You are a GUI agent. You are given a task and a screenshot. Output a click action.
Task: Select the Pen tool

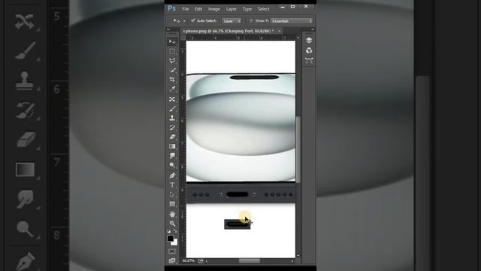coord(172,175)
